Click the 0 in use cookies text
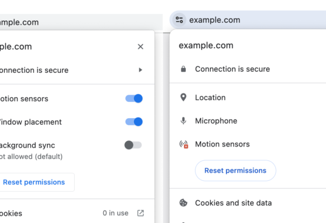Image resolution: width=326 pixels, height=223 pixels. 115,213
